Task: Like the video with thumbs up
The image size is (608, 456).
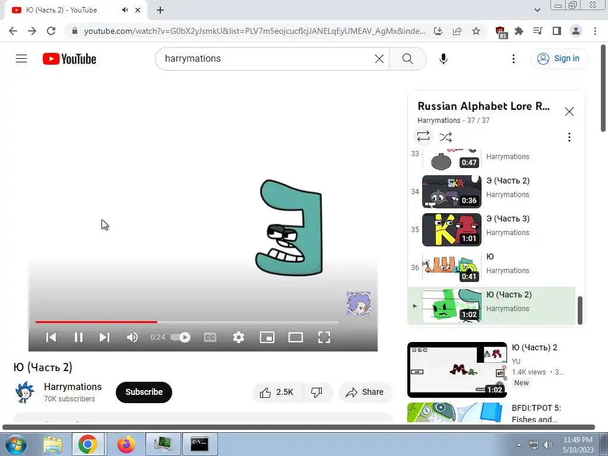Action: pos(277,392)
